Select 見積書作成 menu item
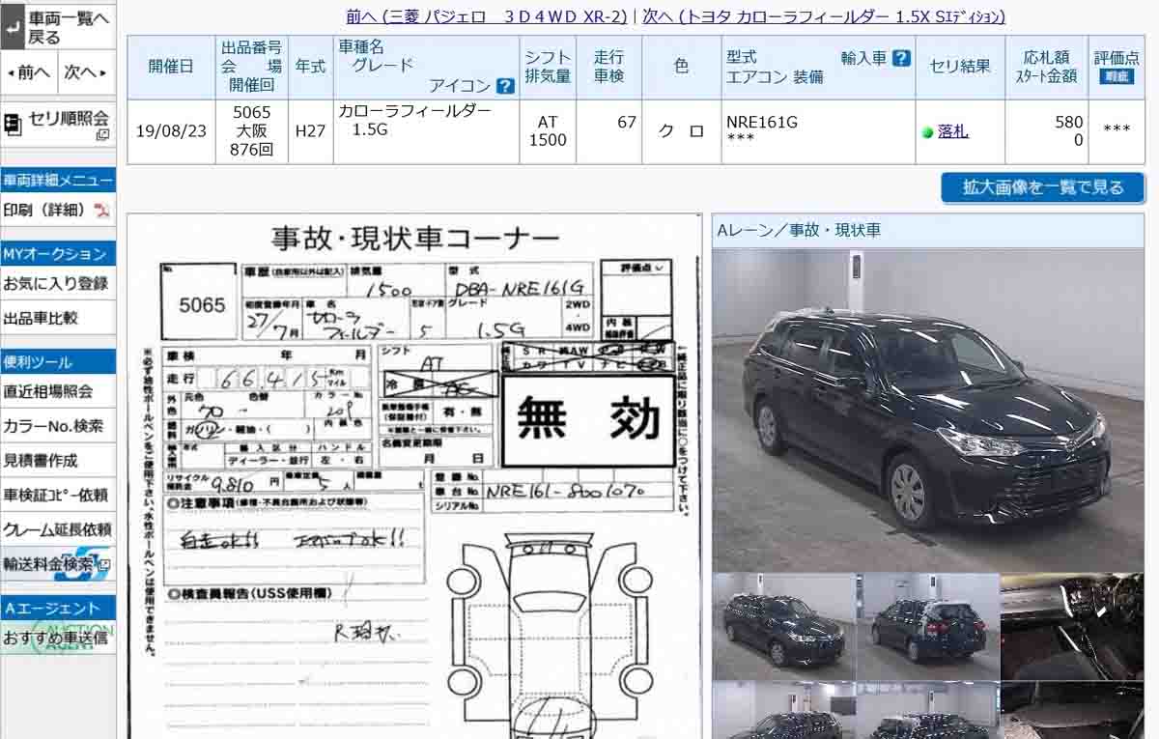1159x739 pixels. click(x=58, y=461)
